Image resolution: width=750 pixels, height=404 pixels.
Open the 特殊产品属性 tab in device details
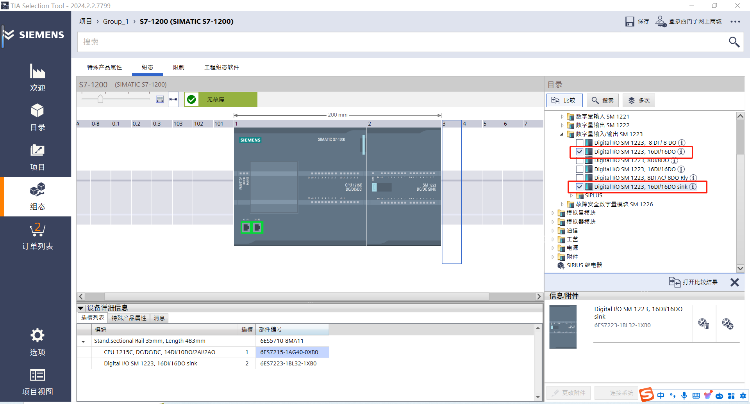[x=129, y=318]
